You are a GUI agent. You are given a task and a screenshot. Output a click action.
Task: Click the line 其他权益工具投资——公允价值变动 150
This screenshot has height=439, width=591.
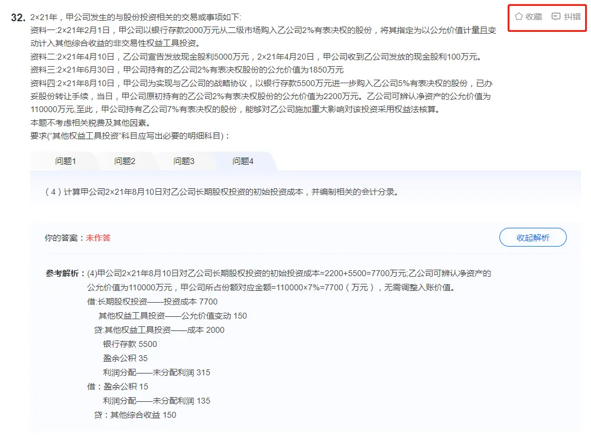point(173,316)
